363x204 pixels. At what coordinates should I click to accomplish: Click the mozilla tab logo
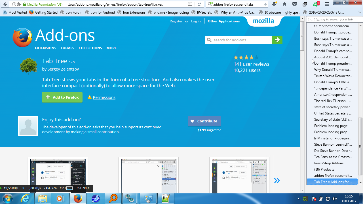click(x=263, y=21)
